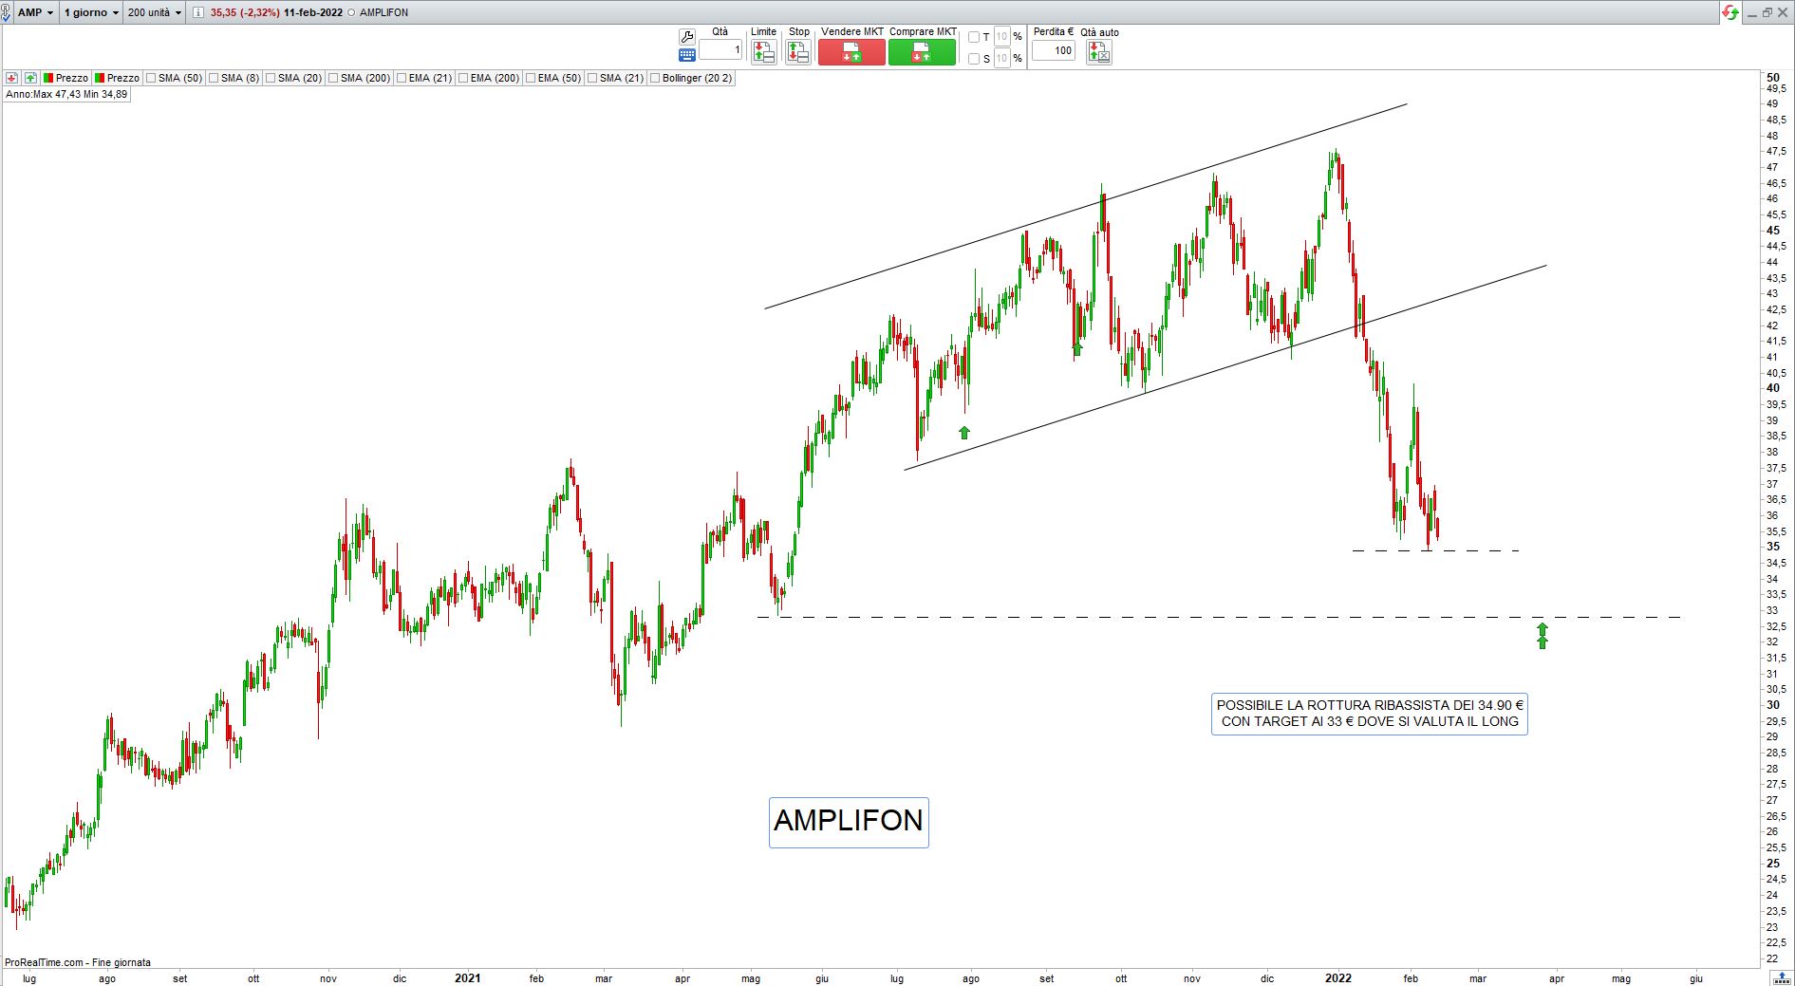Click the Qtà auto calculation icon
This screenshot has height=986, width=1795.
pos(1099,52)
